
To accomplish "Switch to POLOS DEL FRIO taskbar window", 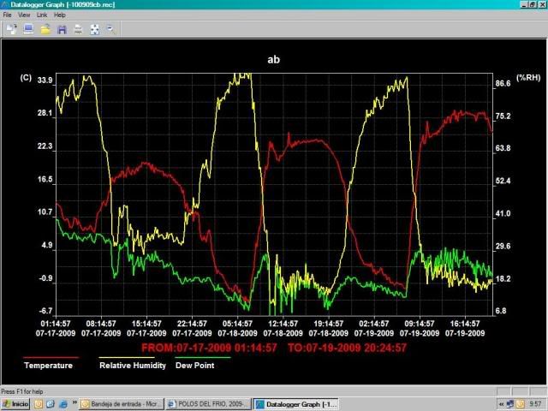I will (209, 404).
